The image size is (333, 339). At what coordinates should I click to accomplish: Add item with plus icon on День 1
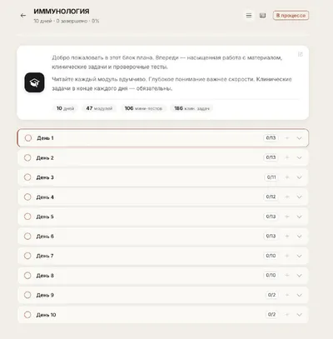tap(287, 138)
